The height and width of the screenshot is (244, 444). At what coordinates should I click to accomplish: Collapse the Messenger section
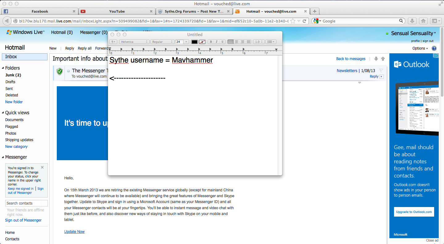[3, 157]
